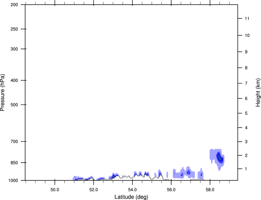Click the 5 km height tick label
261x200 pixels.
pyautogui.click(x=246, y=113)
